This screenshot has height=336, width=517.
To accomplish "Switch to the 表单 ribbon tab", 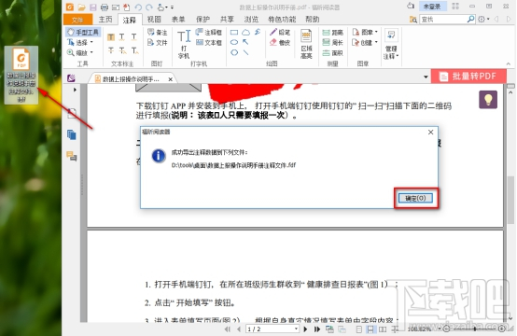I will (178, 20).
